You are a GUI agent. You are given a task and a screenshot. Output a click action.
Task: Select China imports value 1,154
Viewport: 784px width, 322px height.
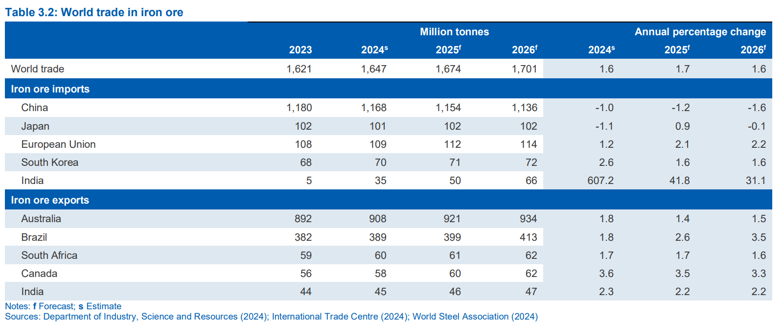[448, 108]
